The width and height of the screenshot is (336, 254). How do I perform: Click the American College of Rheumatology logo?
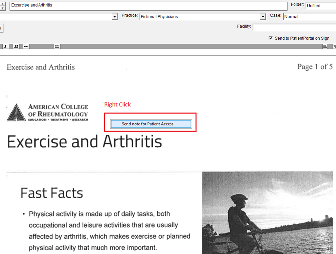tap(47, 112)
